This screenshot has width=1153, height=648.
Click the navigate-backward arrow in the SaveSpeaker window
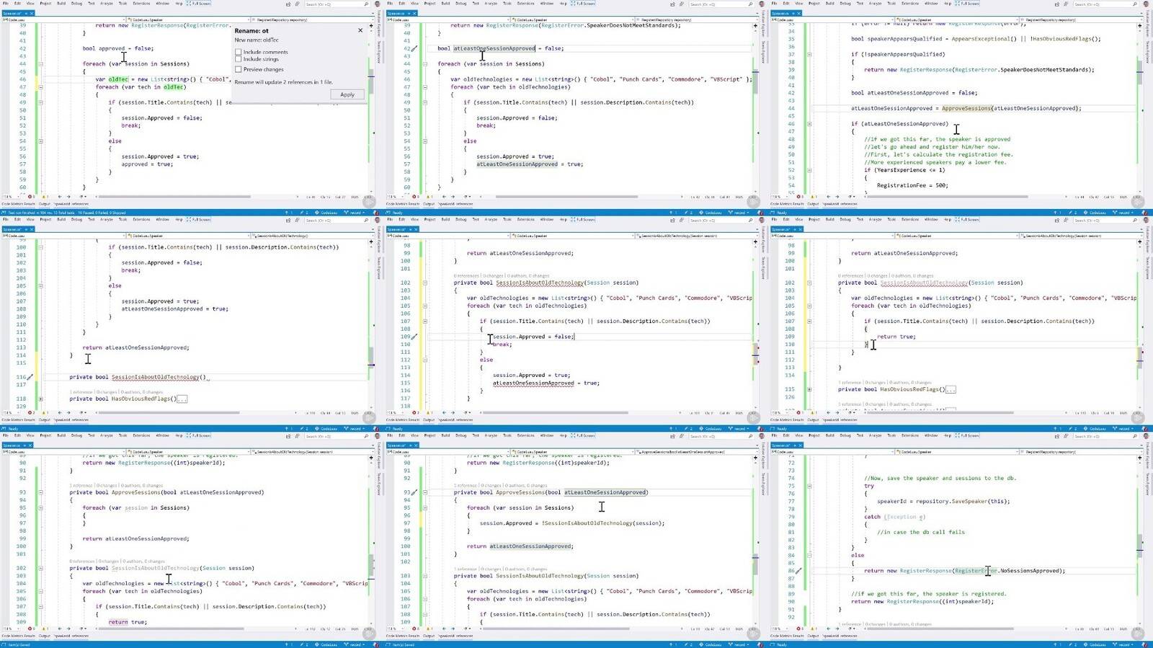coord(829,629)
